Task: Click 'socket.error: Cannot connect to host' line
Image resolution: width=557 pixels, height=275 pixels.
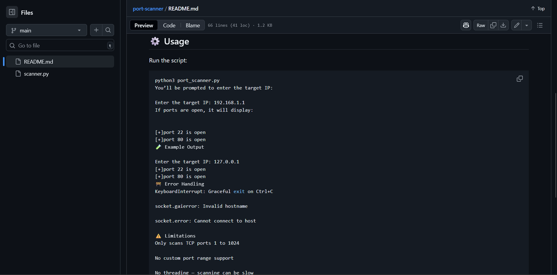Action: (205, 221)
